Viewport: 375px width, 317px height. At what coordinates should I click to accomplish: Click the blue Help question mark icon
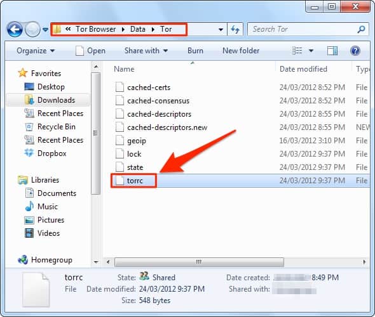[355, 51]
